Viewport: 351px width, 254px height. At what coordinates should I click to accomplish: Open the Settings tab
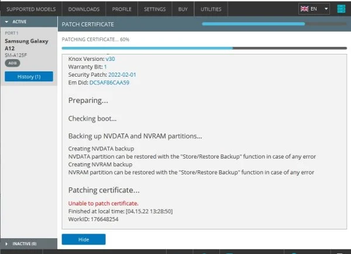tap(155, 9)
